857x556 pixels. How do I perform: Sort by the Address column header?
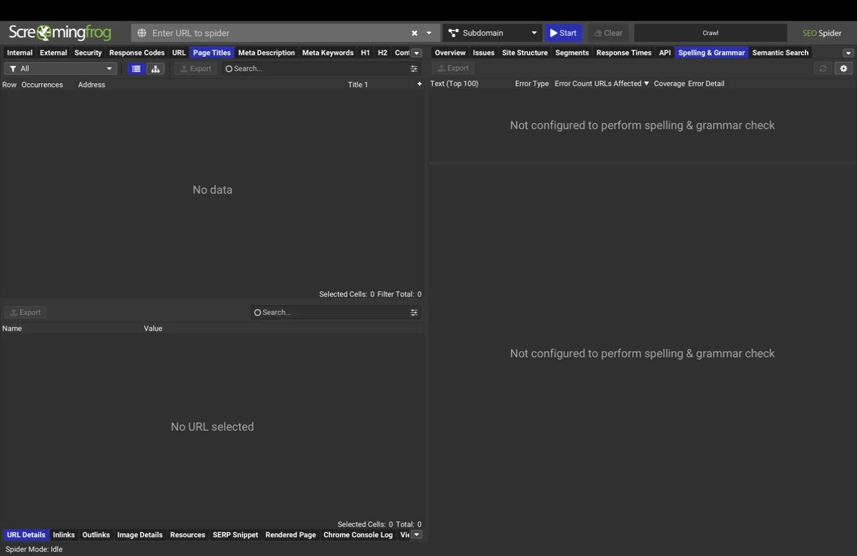[91, 84]
